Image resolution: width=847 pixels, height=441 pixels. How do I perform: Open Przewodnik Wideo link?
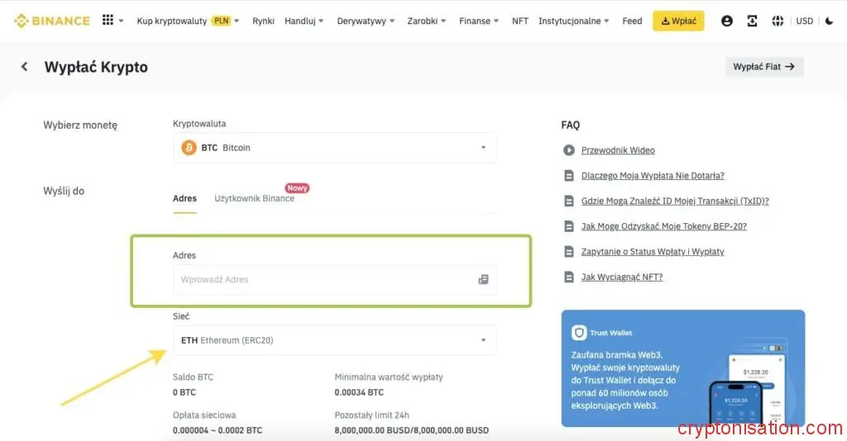[618, 150]
